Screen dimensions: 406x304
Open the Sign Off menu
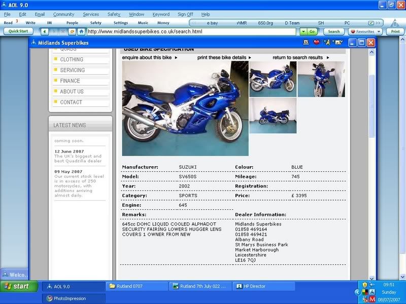(x=185, y=14)
